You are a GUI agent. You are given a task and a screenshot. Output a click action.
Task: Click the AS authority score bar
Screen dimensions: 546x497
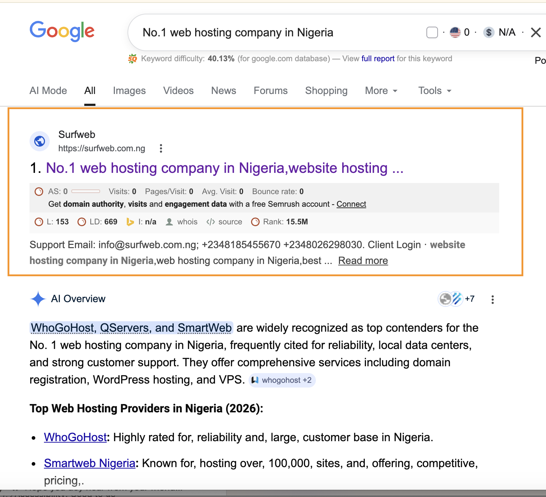coord(86,192)
